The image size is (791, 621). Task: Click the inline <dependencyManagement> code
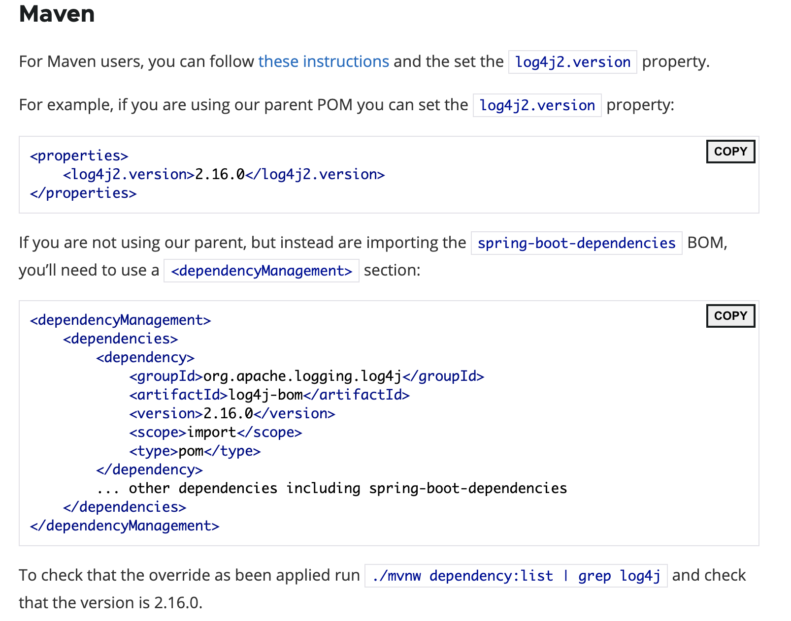click(x=262, y=271)
